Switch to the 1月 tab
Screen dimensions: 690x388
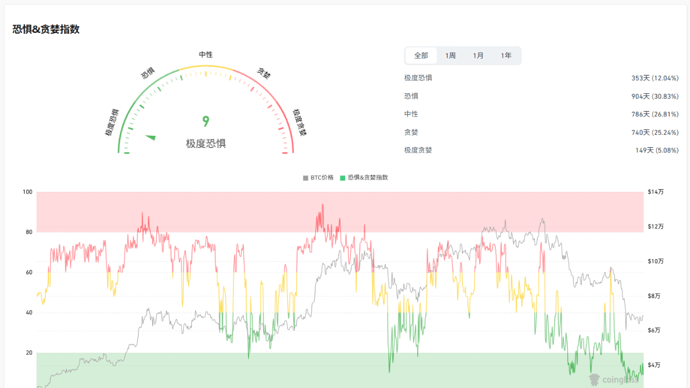point(478,56)
